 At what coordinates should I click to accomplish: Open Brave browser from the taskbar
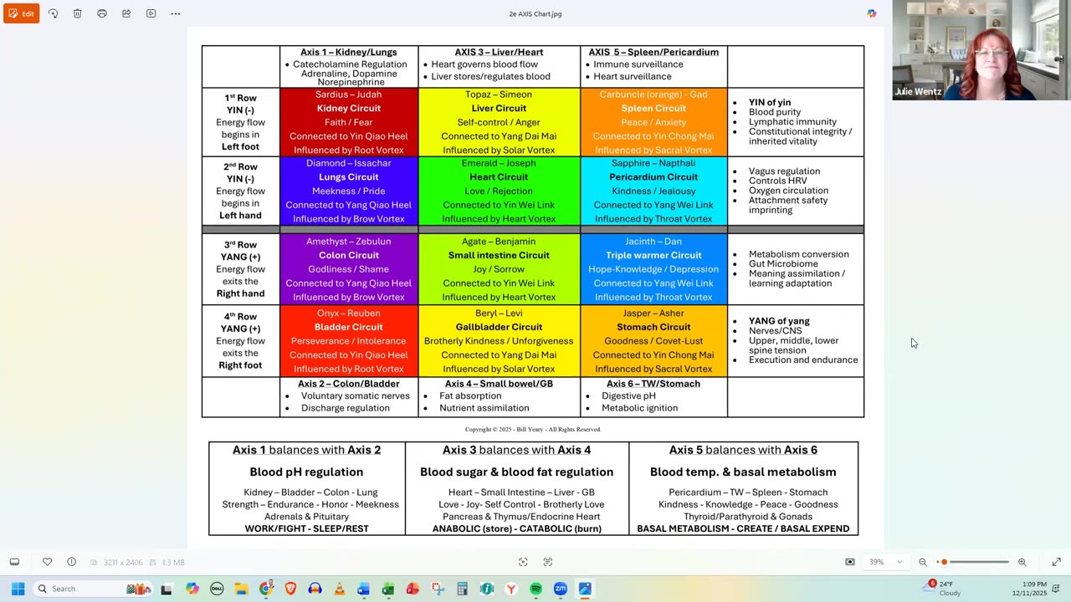pyautogui.click(x=290, y=589)
